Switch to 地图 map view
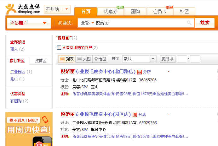This screenshot has height=146, width=218. click(x=100, y=59)
